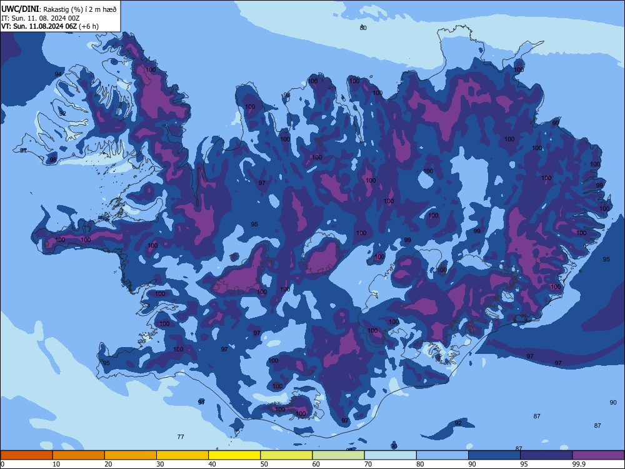Click the legend tick label "50"
The height and width of the screenshot is (469, 625).
coord(264,464)
